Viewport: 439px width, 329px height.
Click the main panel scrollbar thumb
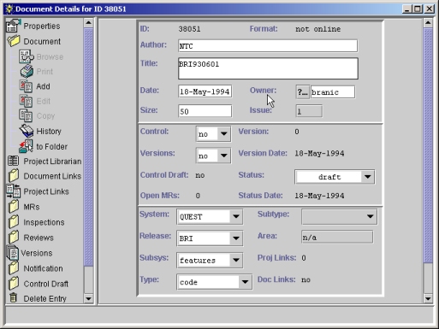point(428,145)
